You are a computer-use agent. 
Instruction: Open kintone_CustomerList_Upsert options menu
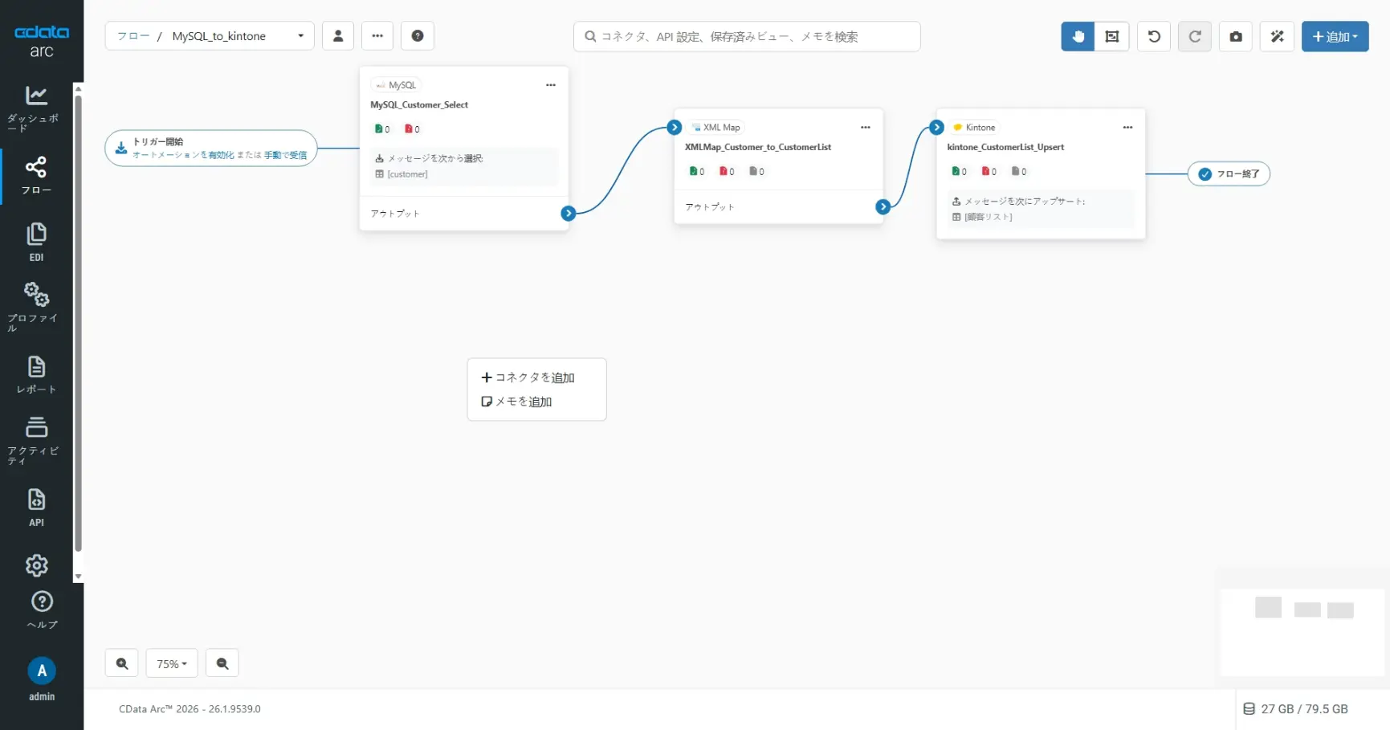[1127, 128]
